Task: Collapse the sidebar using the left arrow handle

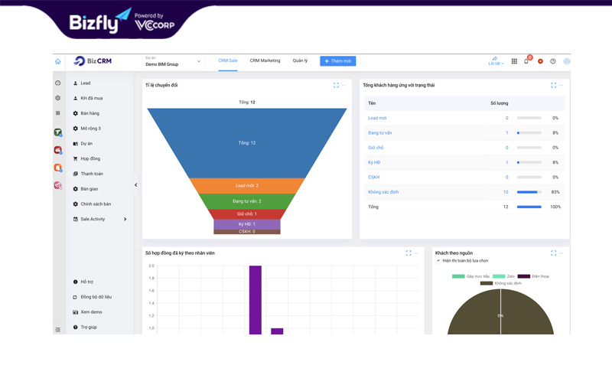Action: [135, 184]
